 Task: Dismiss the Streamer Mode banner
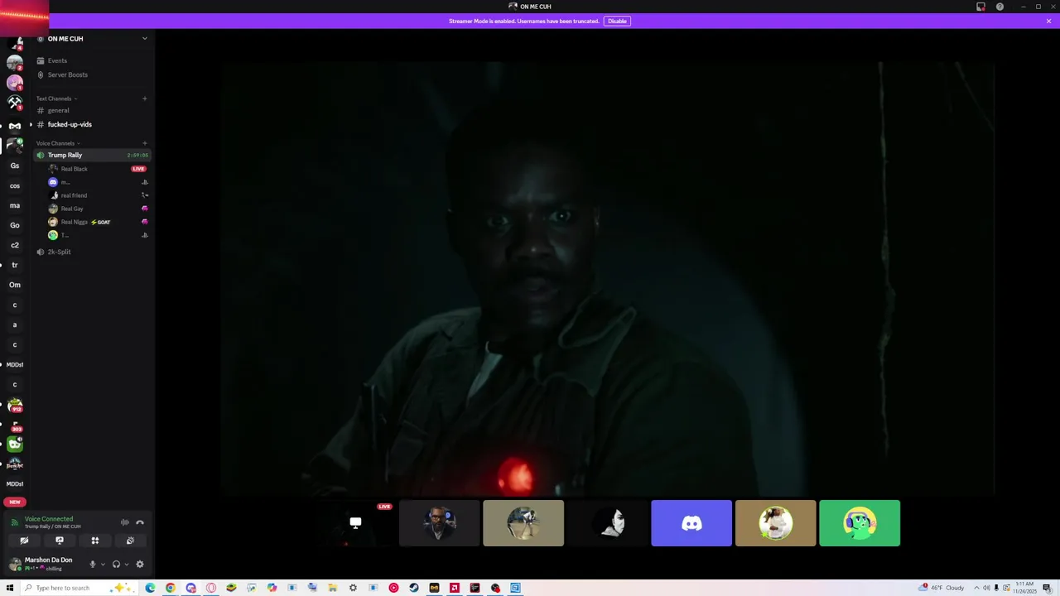click(x=1048, y=21)
